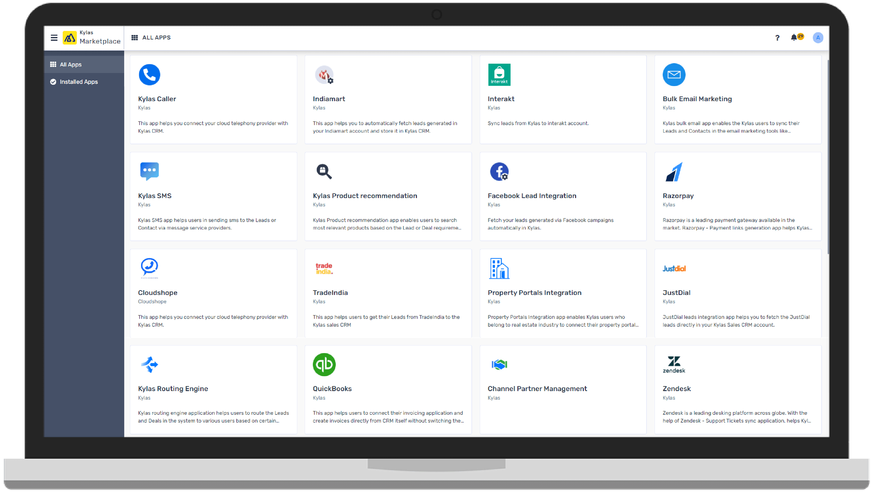Open the Cloudshope telephony icon

[x=149, y=268]
